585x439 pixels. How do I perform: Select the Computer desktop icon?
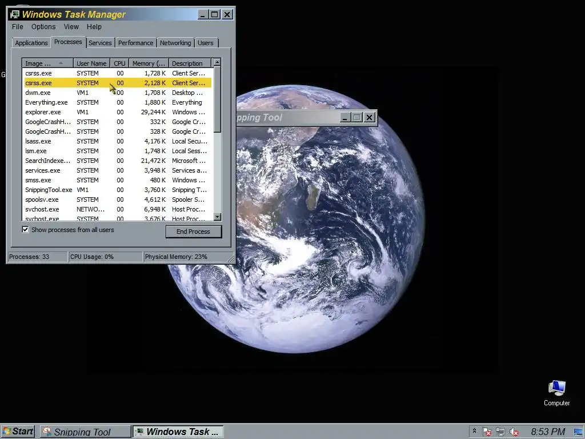coord(556,393)
